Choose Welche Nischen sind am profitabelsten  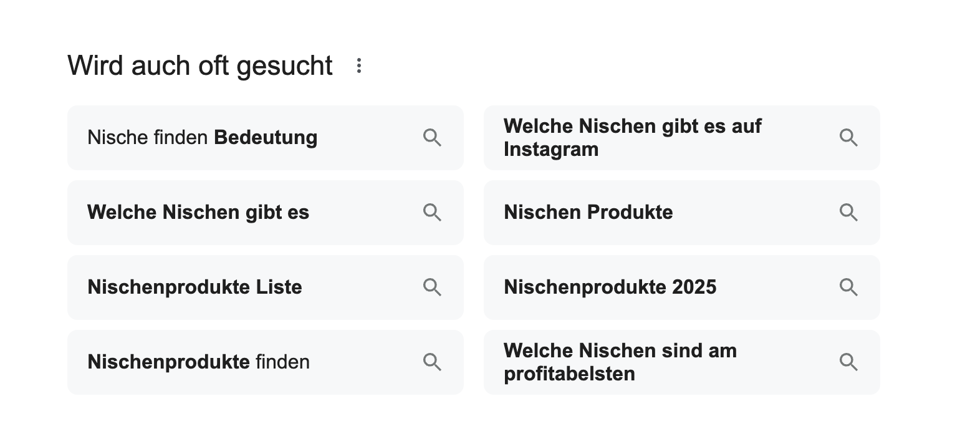click(682, 362)
